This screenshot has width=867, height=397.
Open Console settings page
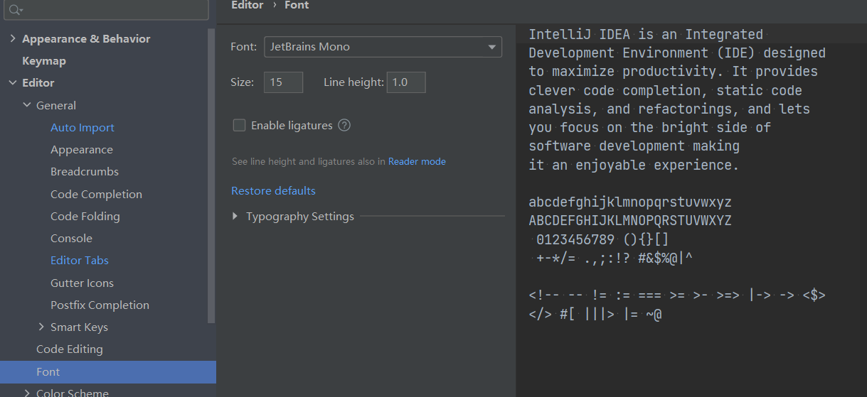[x=71, y=239]
